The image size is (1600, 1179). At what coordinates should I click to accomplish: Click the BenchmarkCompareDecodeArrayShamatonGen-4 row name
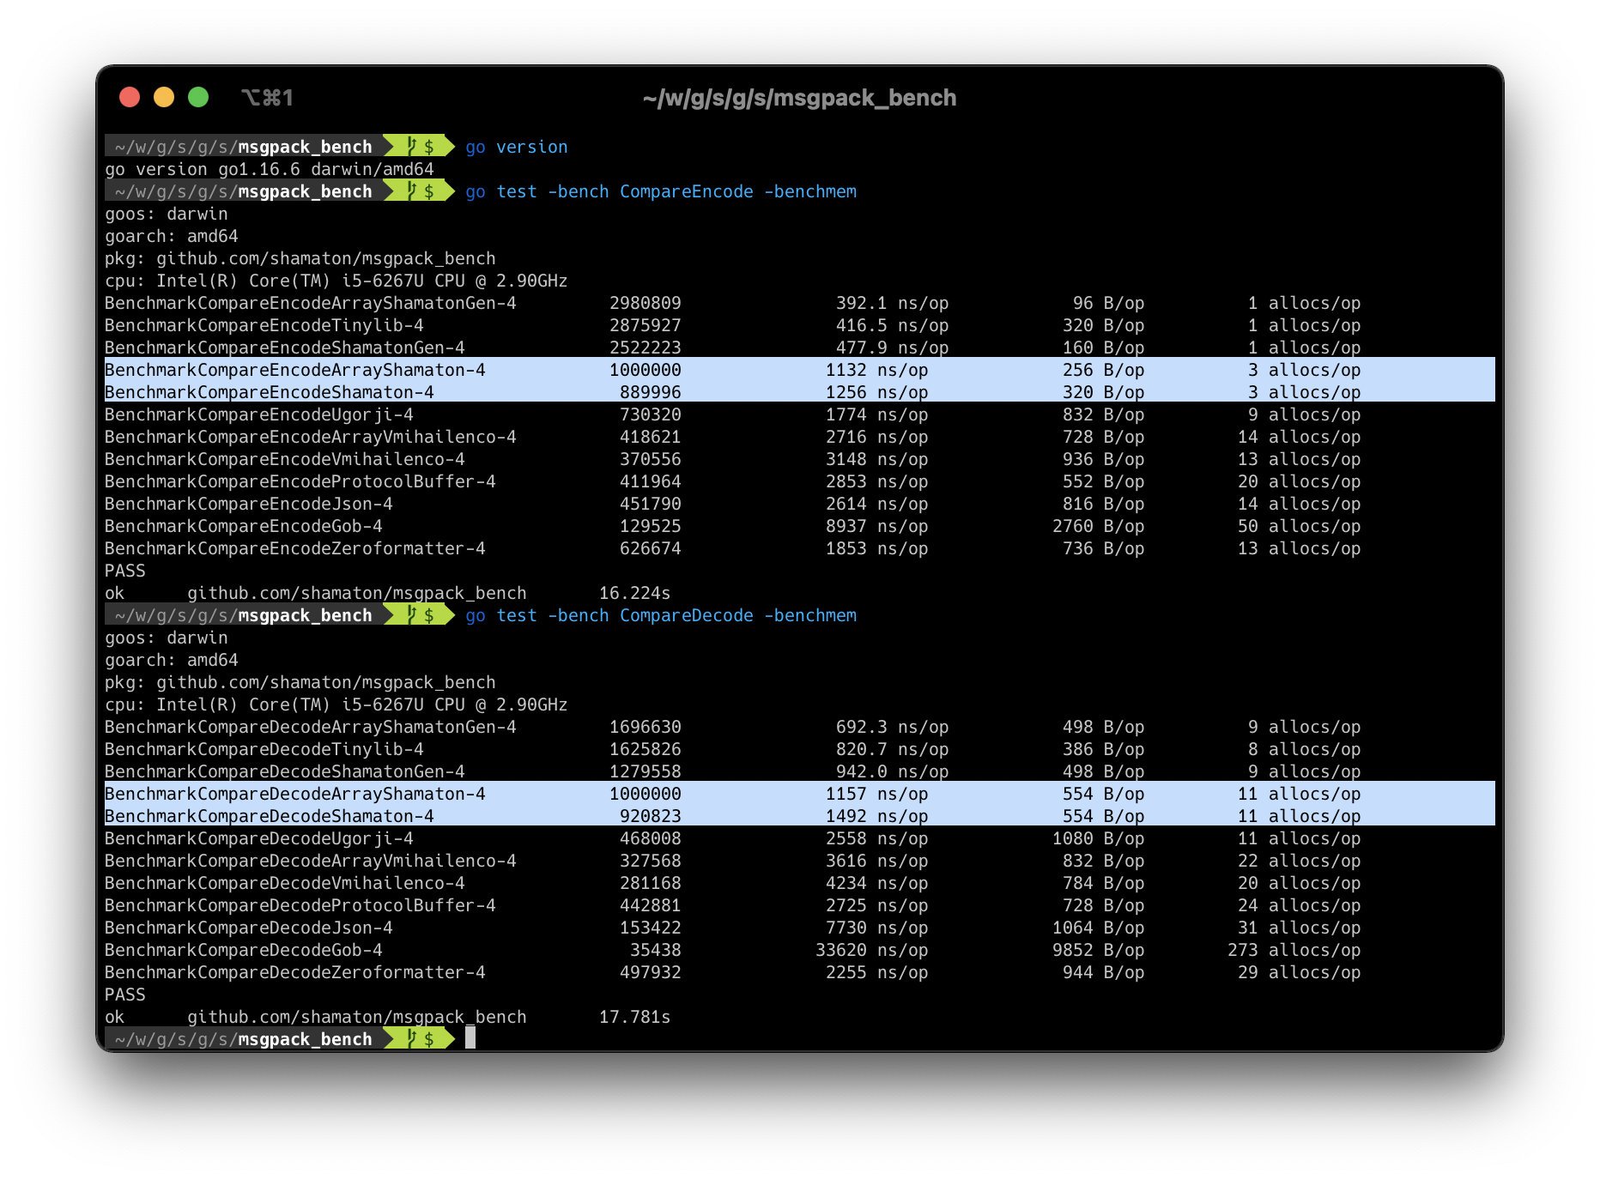tap(311, 727)
